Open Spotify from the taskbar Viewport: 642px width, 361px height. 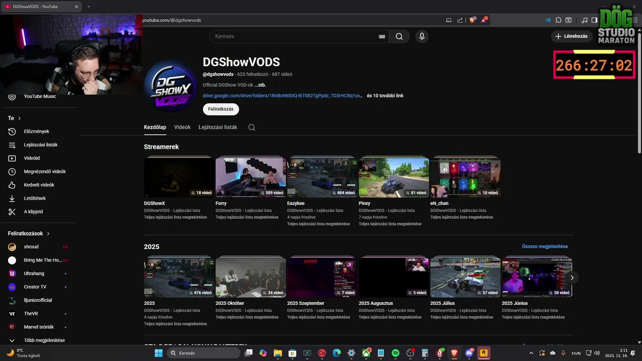click(395, 353)
